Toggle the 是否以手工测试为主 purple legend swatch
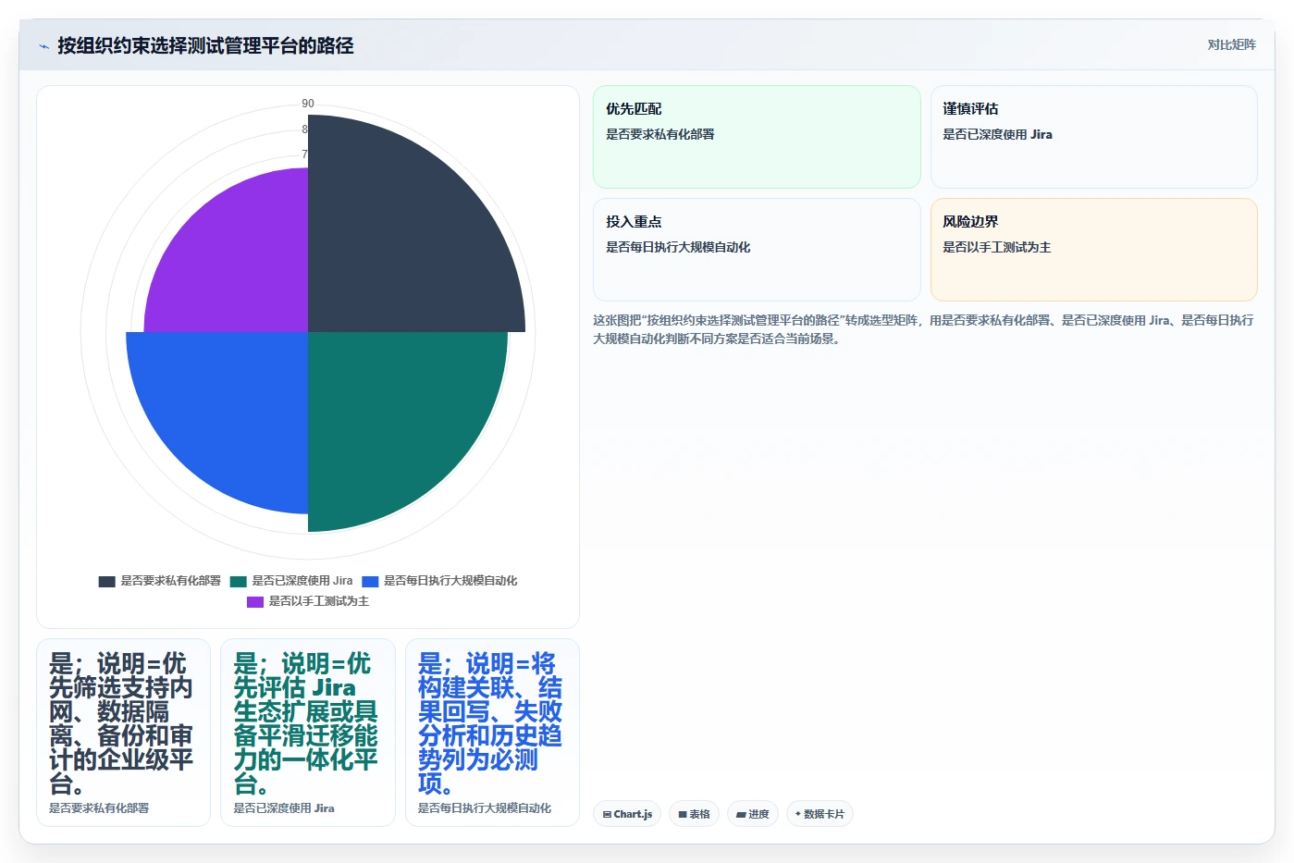1294x863 pixels. pyautogui.click(x=255, y=601)
